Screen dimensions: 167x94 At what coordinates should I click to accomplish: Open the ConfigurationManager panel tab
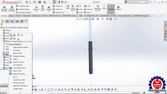point(12,21)
